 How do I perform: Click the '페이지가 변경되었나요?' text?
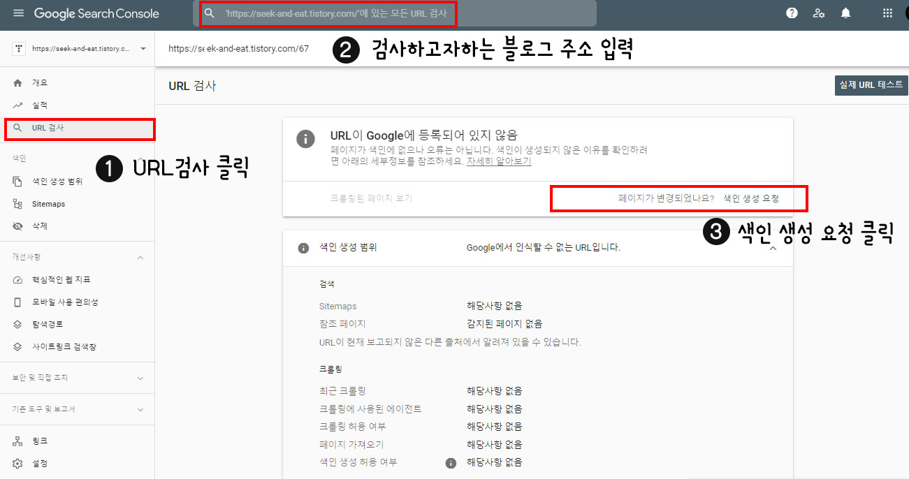[667, 198]
